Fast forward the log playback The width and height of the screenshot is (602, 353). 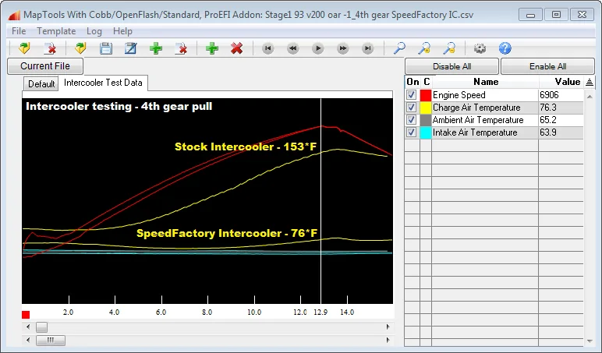click(343, 48)
